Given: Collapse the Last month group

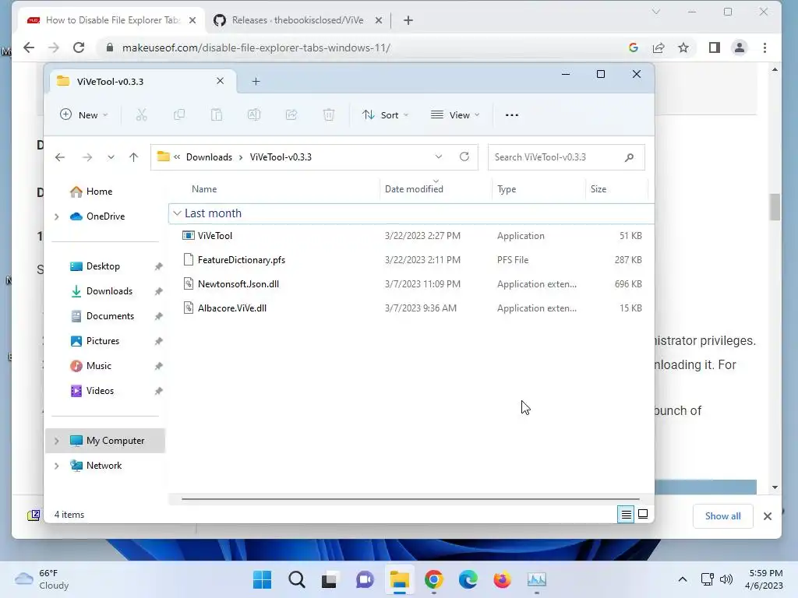Looking at the screenshot, I should (177, 213).
